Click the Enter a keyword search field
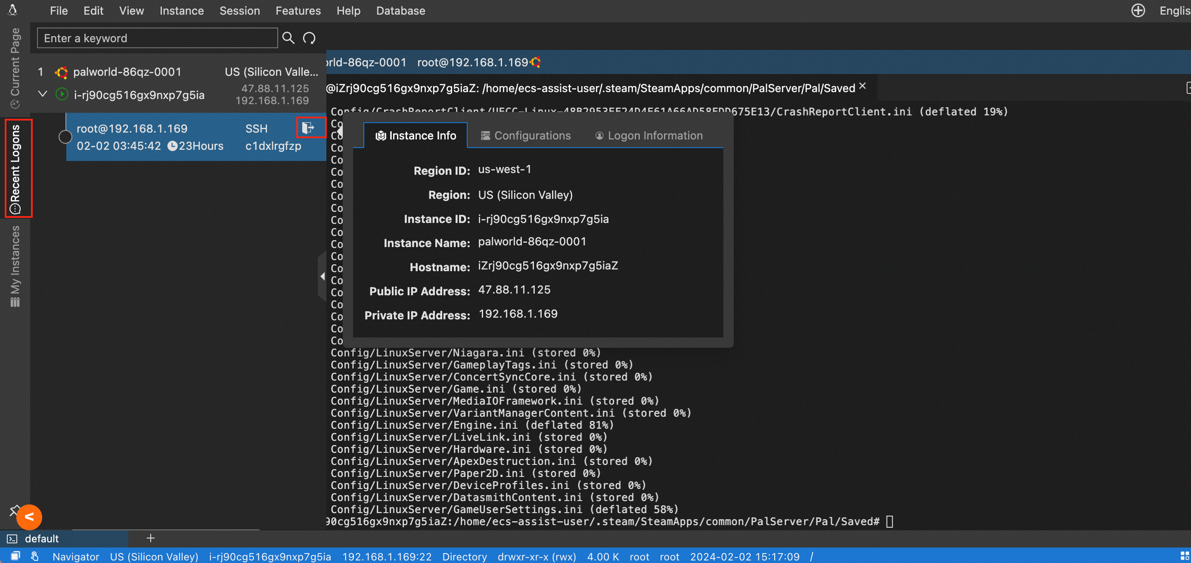This screenshot has width=1191, height=563. coord(157,38)
